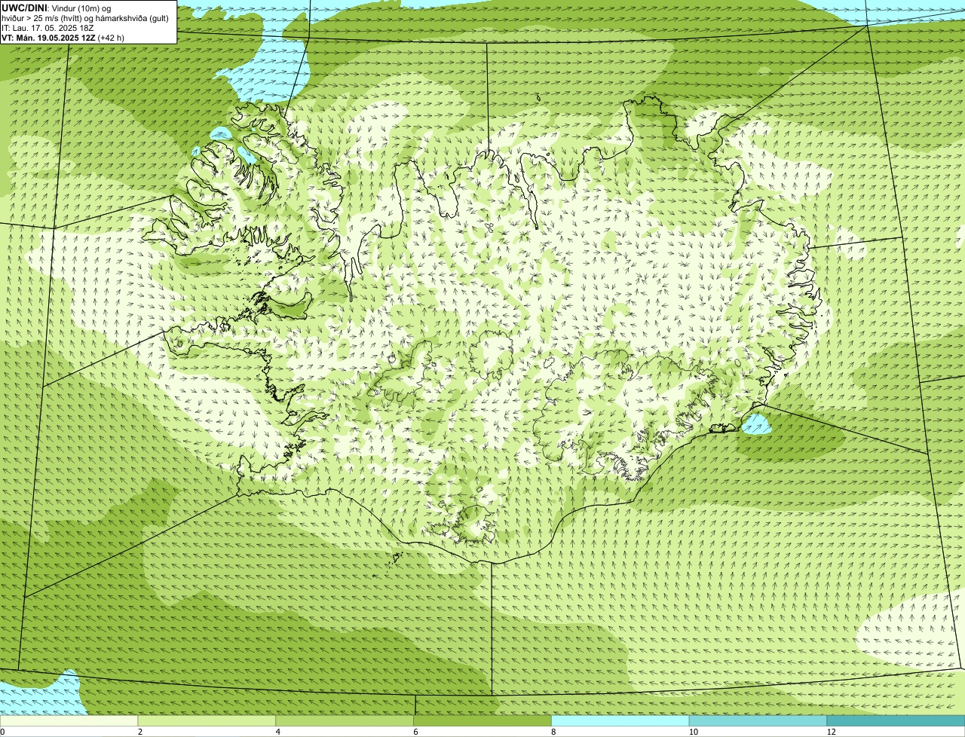Pick the 4–6 medium green legend swatch

(345, 721)
